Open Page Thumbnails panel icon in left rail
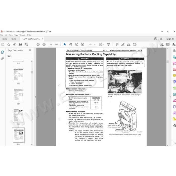Image resolution: width=176 pixels, height=176 pixels. [x=3, y=52]
